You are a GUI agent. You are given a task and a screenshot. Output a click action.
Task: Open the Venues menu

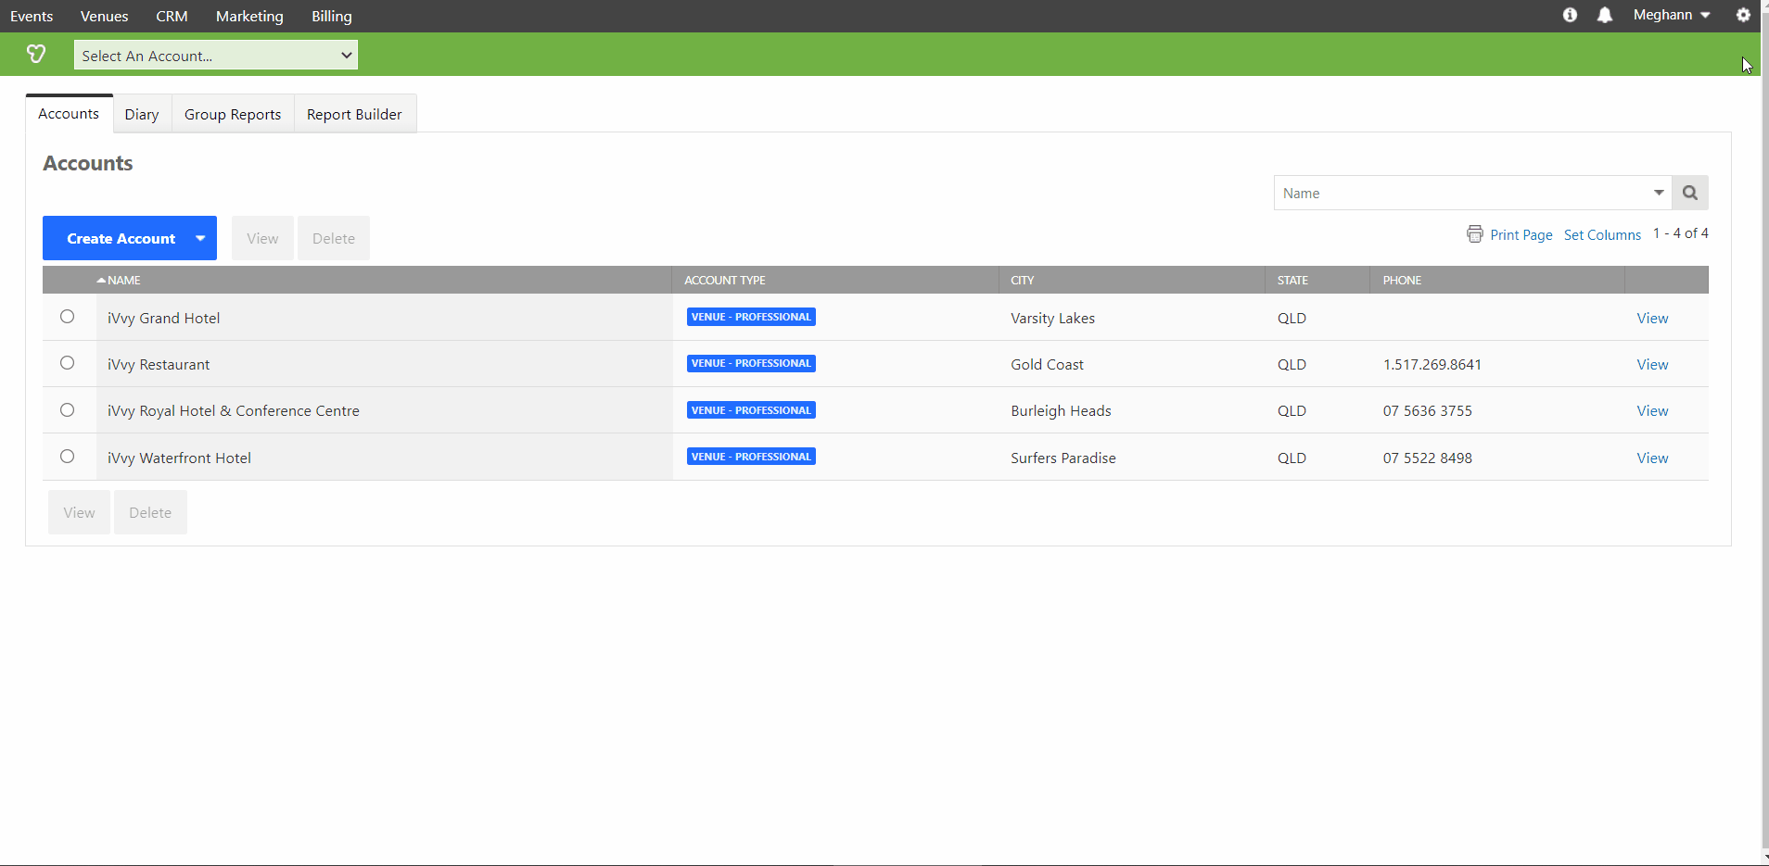(105, 16)
